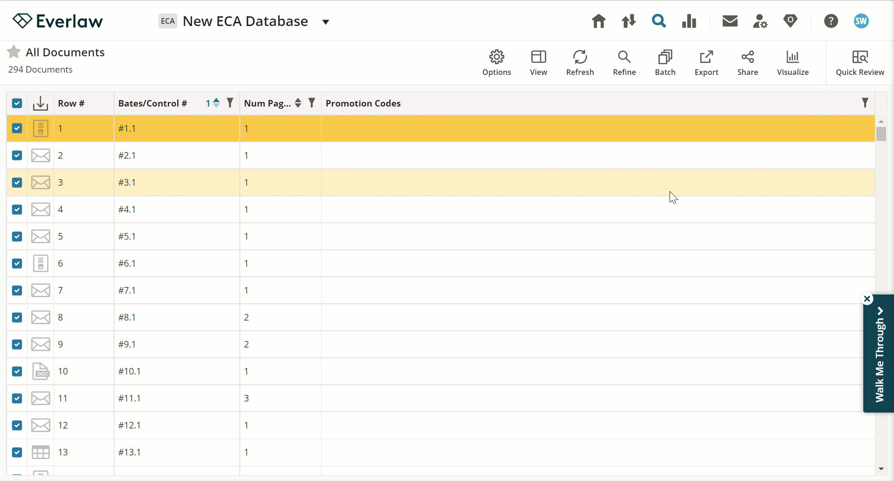Open document #8.1

tap(127, 317)
